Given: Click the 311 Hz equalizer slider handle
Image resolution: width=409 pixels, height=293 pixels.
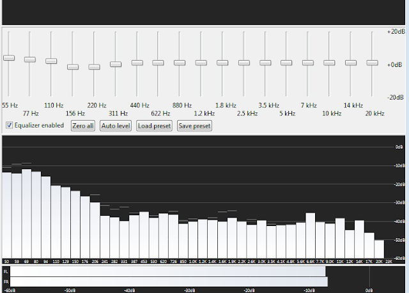Looking at the screenshot, I should point(116,64).
